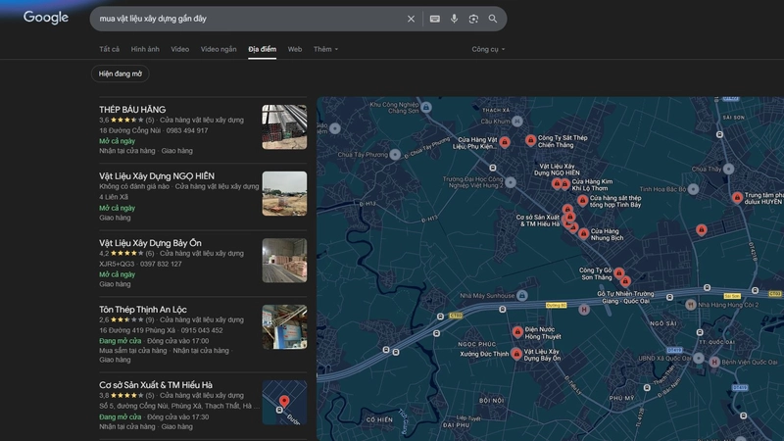The image size is (784, 441).
Task: Click Cửa Hàng Nhung Bích map pin
Action: (x=583, y=233)
